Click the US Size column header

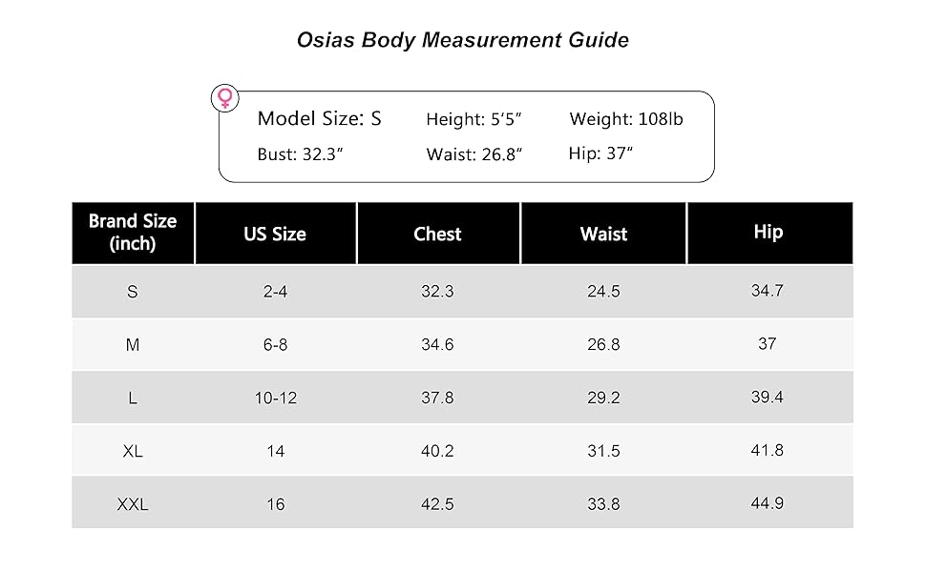coord(275,234)
